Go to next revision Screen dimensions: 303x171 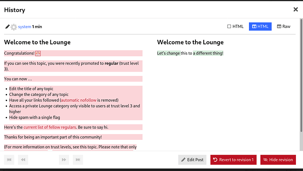[x=64, y=160]
